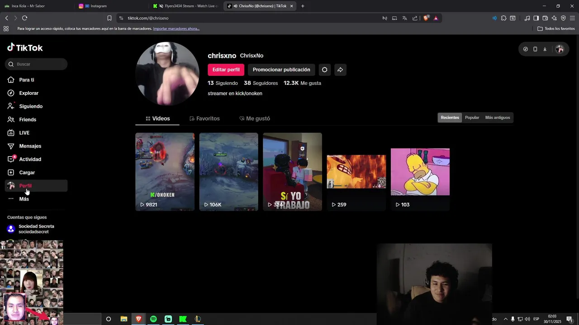This screenshot has height=325, width=579.
Task: Open the SÍ YO TRABAJO video
Action: [x=292, y=172]
